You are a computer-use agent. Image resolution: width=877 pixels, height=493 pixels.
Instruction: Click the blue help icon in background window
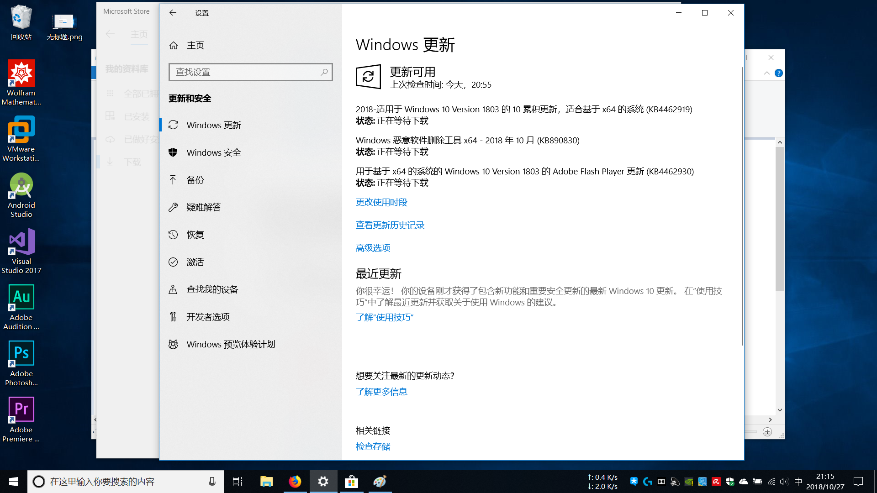(779, 73)
